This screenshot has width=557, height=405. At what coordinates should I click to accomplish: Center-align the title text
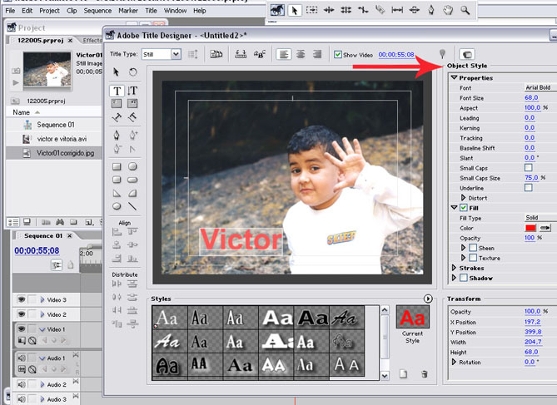300,54
